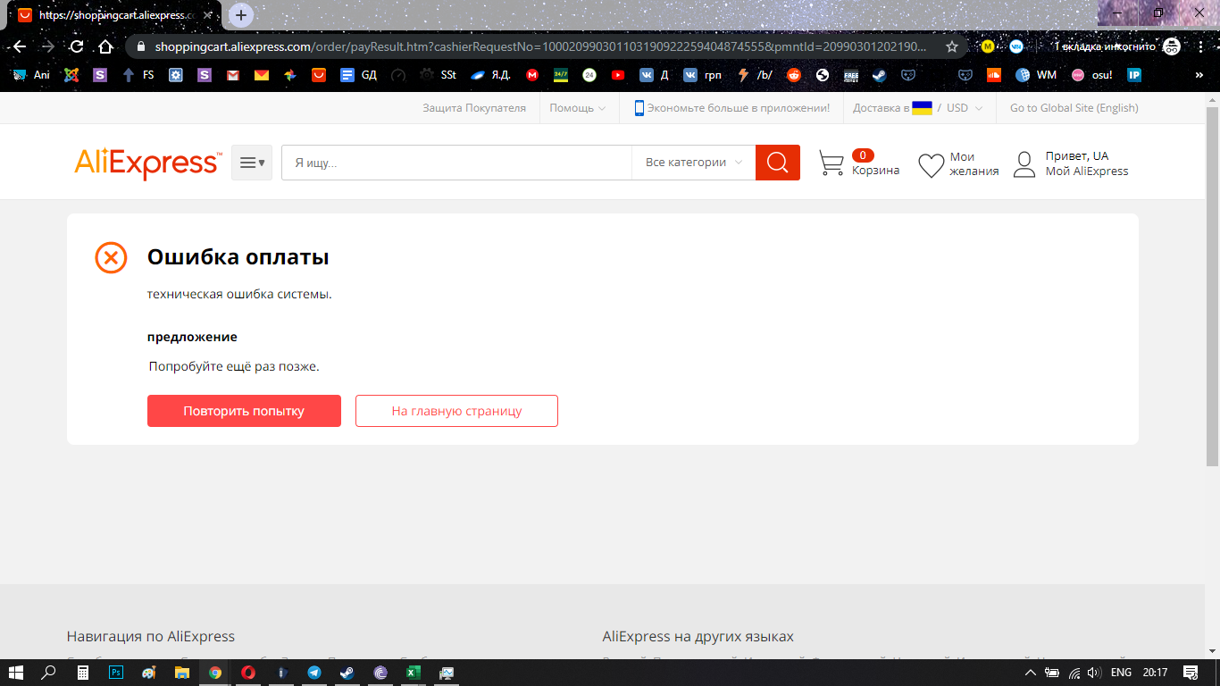Image resolution: width=1220 pixels, height=686 pixels.
Task: Launch Photoshop from the taskbar
Action: point(116,673)
